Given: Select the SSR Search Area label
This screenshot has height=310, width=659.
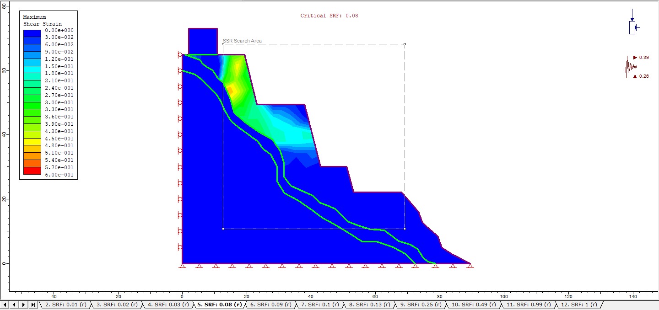Looking at the screenshot, I should pos(242,41).
